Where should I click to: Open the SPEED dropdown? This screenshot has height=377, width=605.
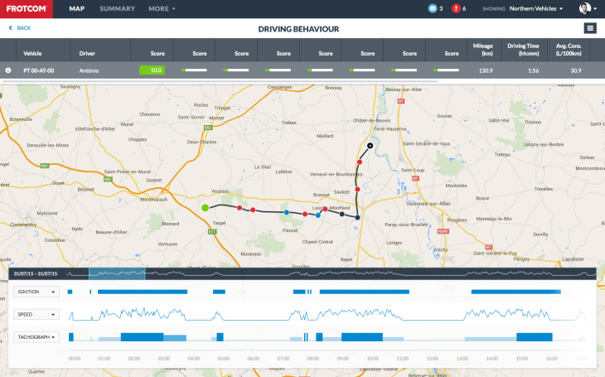[36, 315]
